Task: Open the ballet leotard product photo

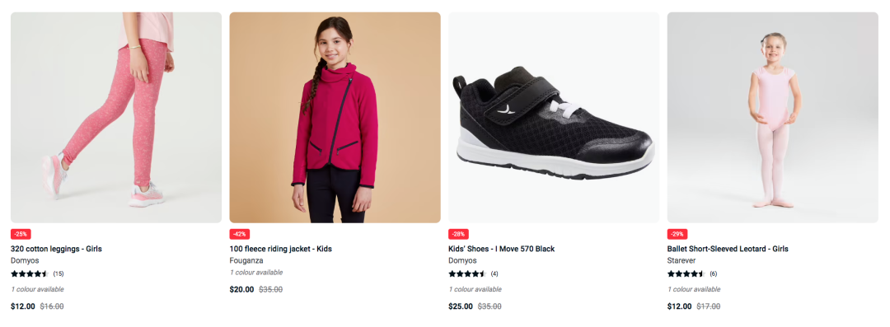Action: point(772,118)
